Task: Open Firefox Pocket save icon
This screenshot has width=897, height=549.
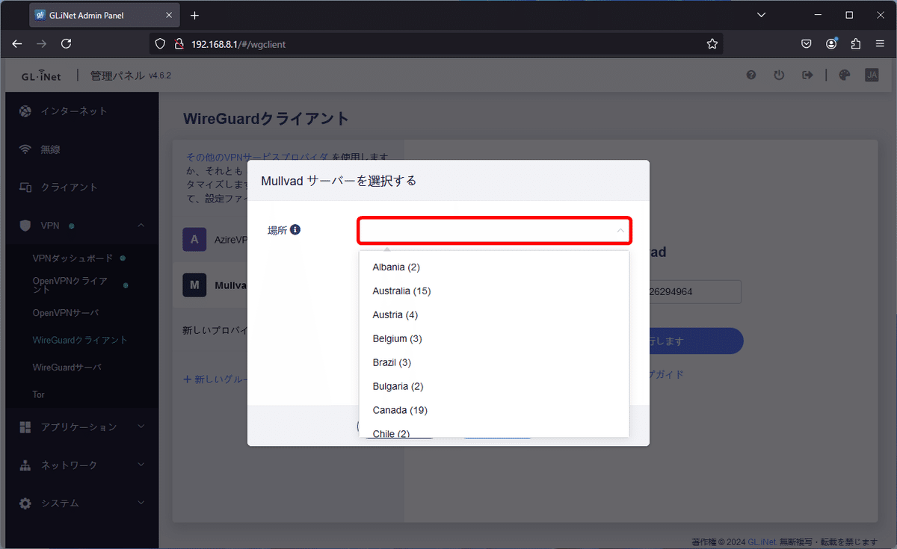Action: [807, 44]
